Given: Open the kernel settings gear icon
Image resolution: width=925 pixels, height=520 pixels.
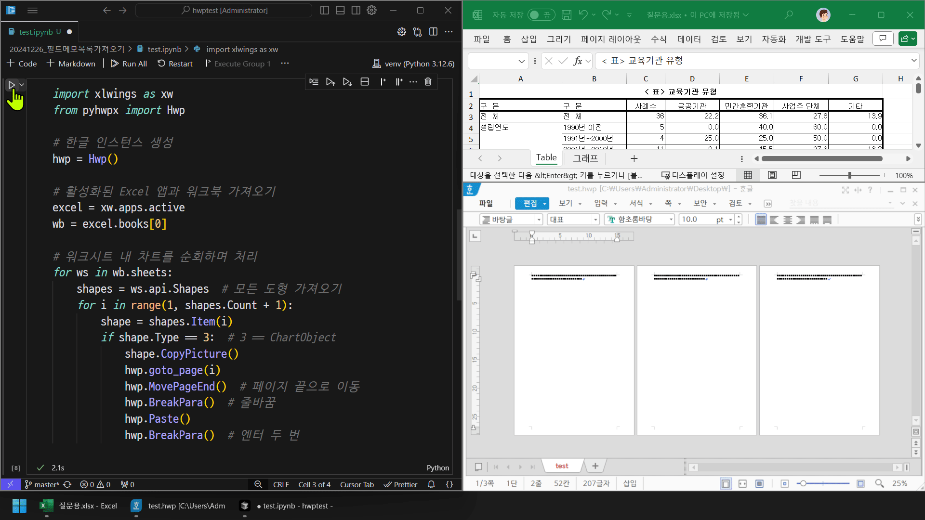Looking at the screenshot, I should [401, 31].
